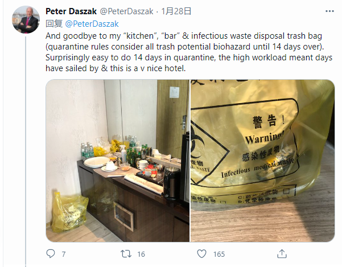View the likes count number 165

(219, 254)
